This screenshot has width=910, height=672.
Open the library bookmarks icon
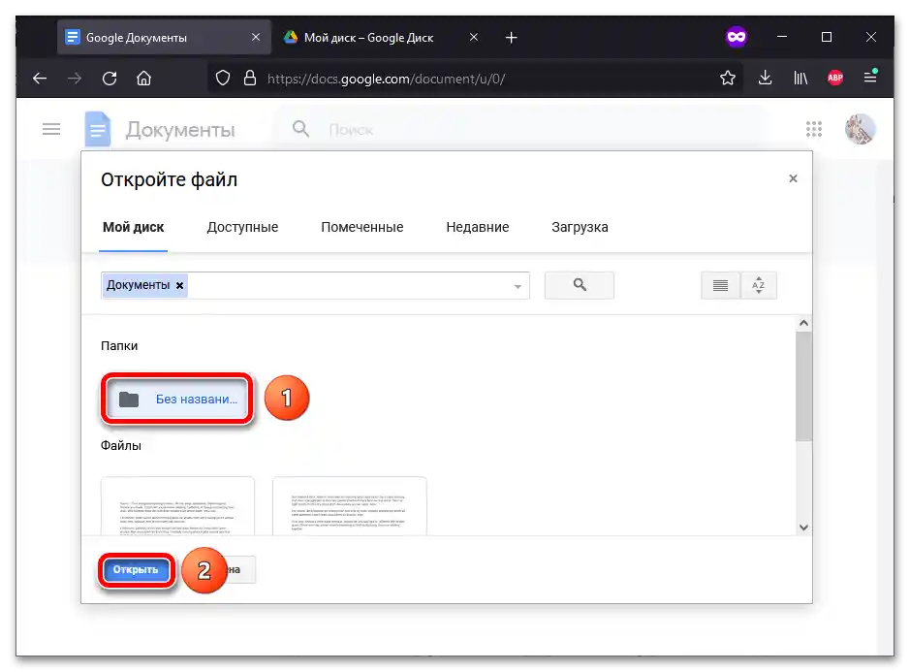coord(800,78)
